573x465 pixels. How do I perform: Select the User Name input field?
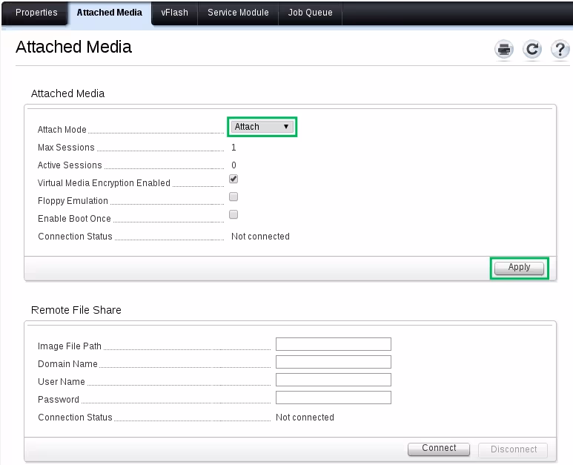coord(334,380)
